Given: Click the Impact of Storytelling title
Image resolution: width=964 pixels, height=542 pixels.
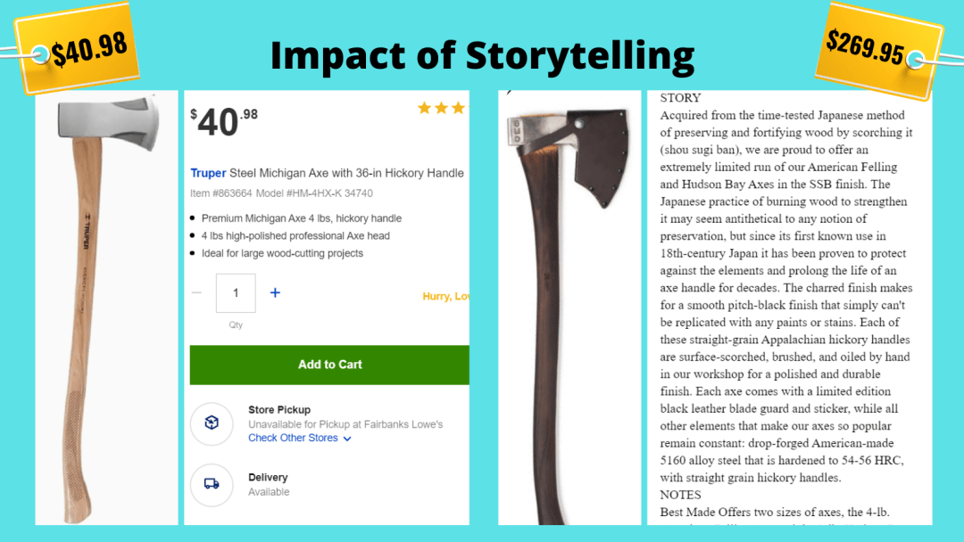Looking at the screenshot, I should pos(482,55).
